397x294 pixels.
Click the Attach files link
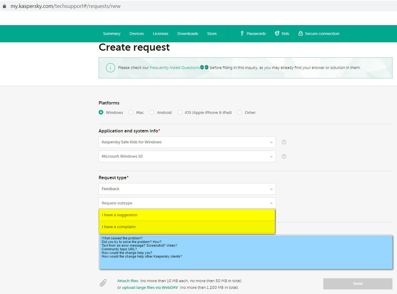click(x=128, y=281)
